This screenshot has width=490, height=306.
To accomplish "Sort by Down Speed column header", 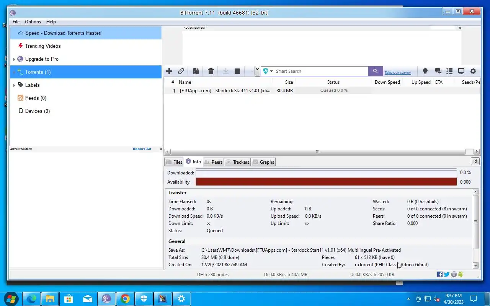I will coord(387,82).
